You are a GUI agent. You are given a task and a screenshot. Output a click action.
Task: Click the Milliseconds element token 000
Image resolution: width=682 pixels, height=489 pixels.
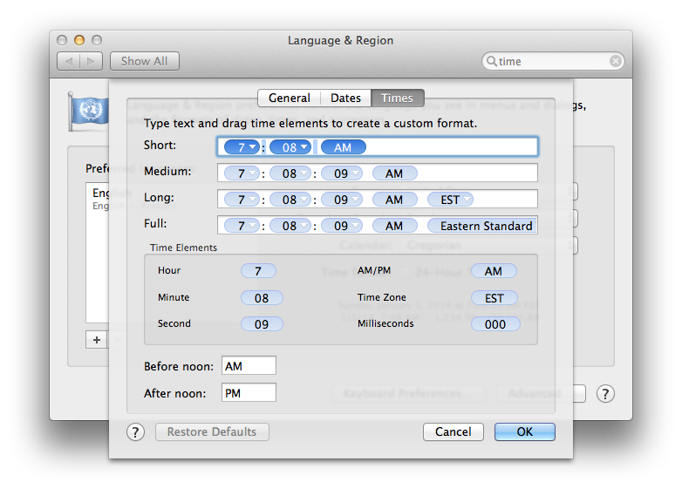(495, 324)
